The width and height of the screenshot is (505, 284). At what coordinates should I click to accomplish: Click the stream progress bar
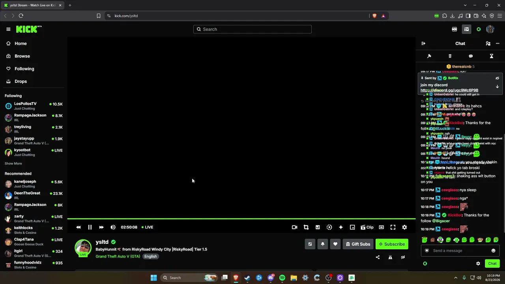tap(241, 219)
